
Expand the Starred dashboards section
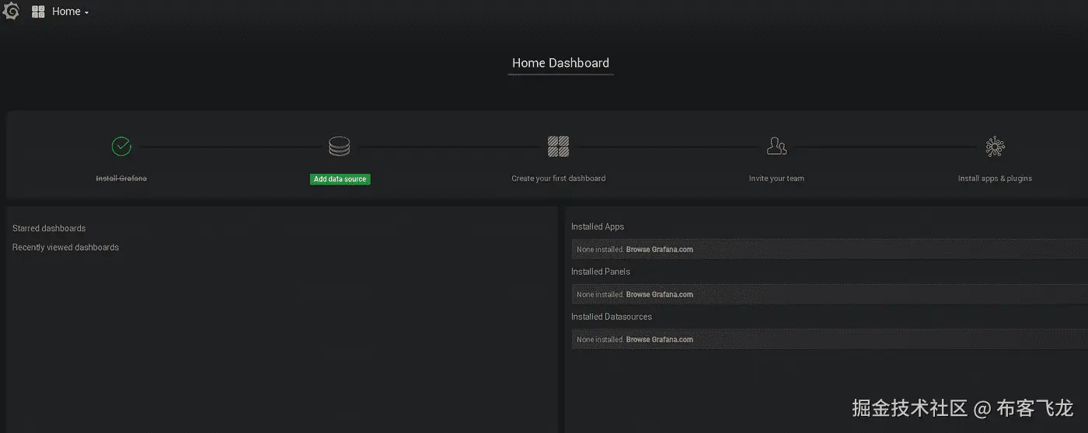click(x=49, y=228)
